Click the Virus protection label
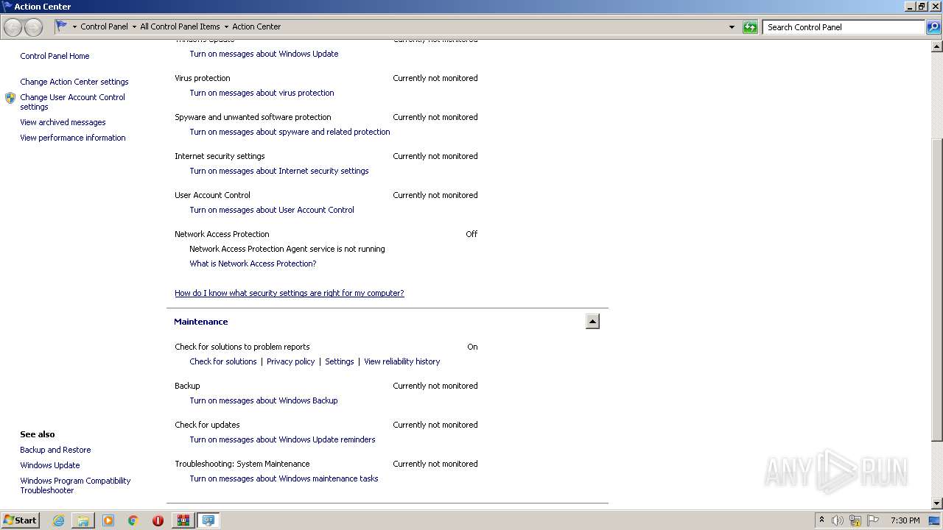This screenshot has height=530, width=943. [203, 78]
